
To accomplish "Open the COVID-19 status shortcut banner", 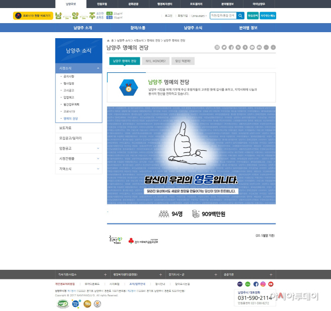I will click(33, 16).
